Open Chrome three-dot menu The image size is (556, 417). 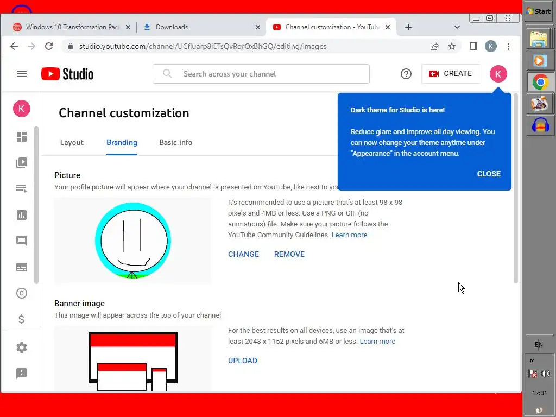tap(508, 46)
